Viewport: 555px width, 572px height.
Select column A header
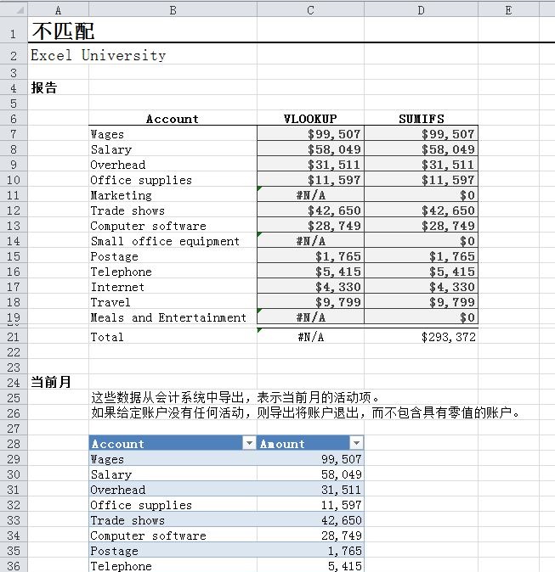58,10
